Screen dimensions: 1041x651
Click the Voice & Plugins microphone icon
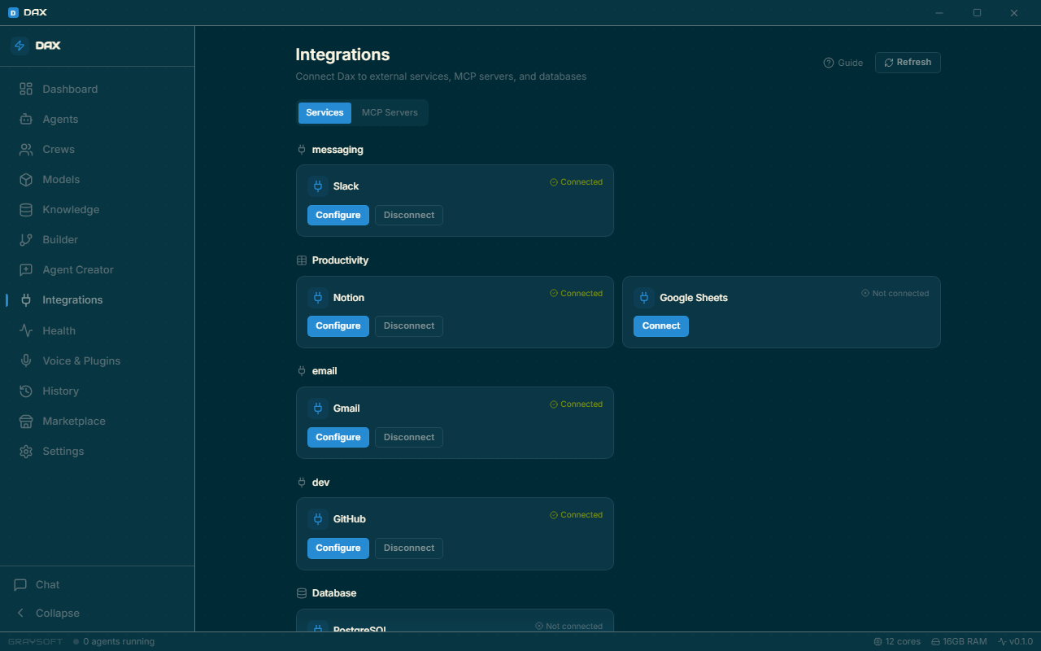pos(26,360)
